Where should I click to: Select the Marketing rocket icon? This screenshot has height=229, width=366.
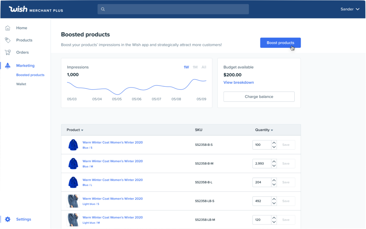[x=8, y=66]
